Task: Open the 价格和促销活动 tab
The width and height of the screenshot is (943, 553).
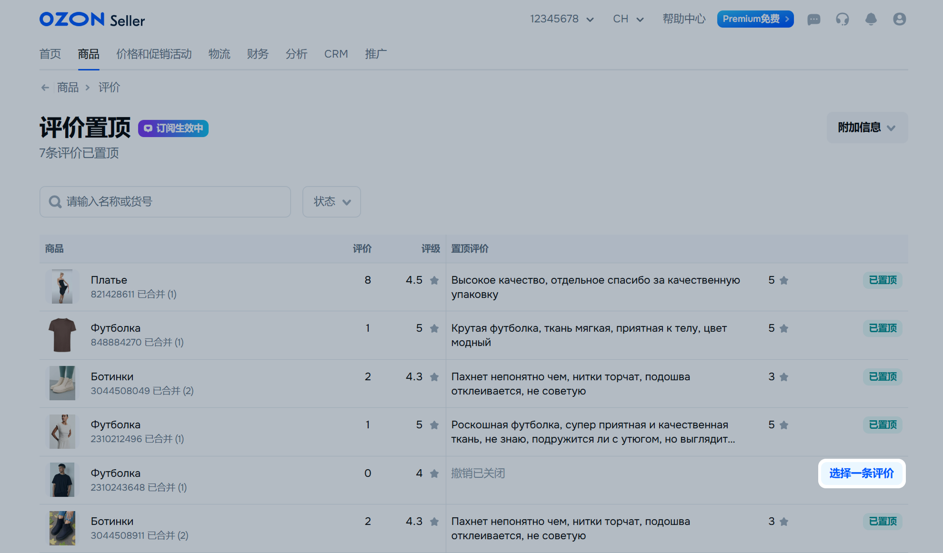Action: point(154,54)
